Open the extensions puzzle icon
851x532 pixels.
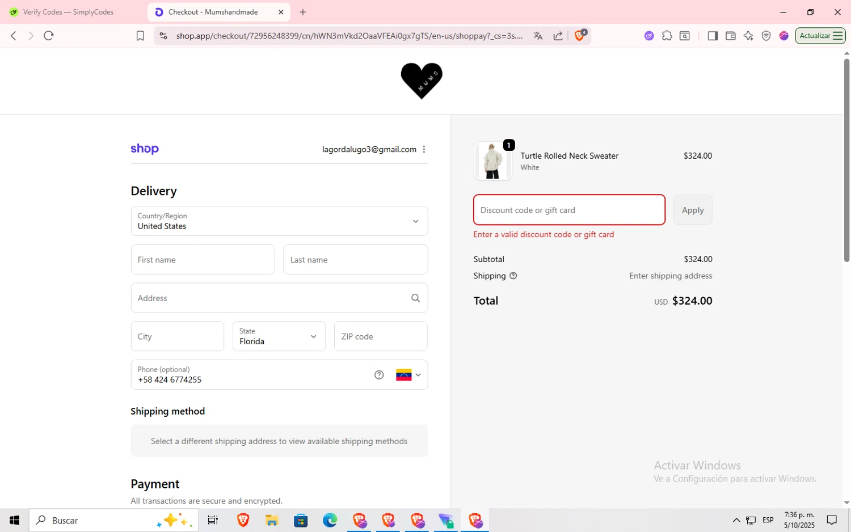(667, 36)
